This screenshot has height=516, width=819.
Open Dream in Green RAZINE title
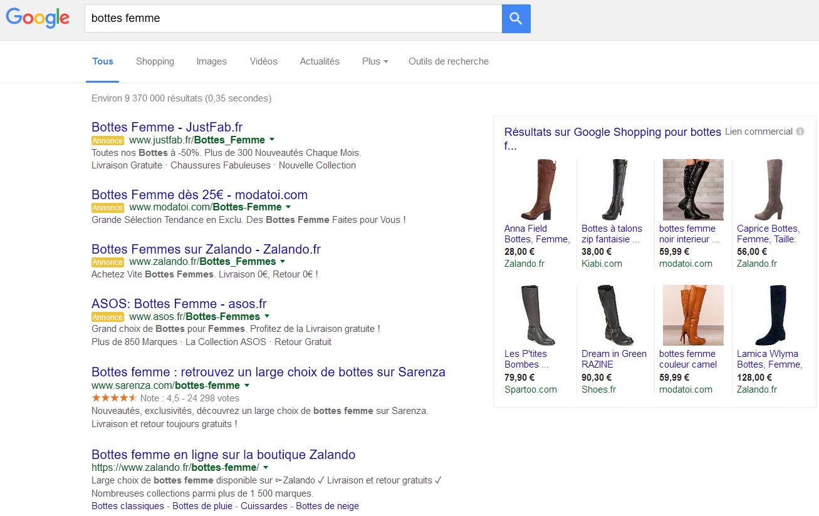pos(614,359)
